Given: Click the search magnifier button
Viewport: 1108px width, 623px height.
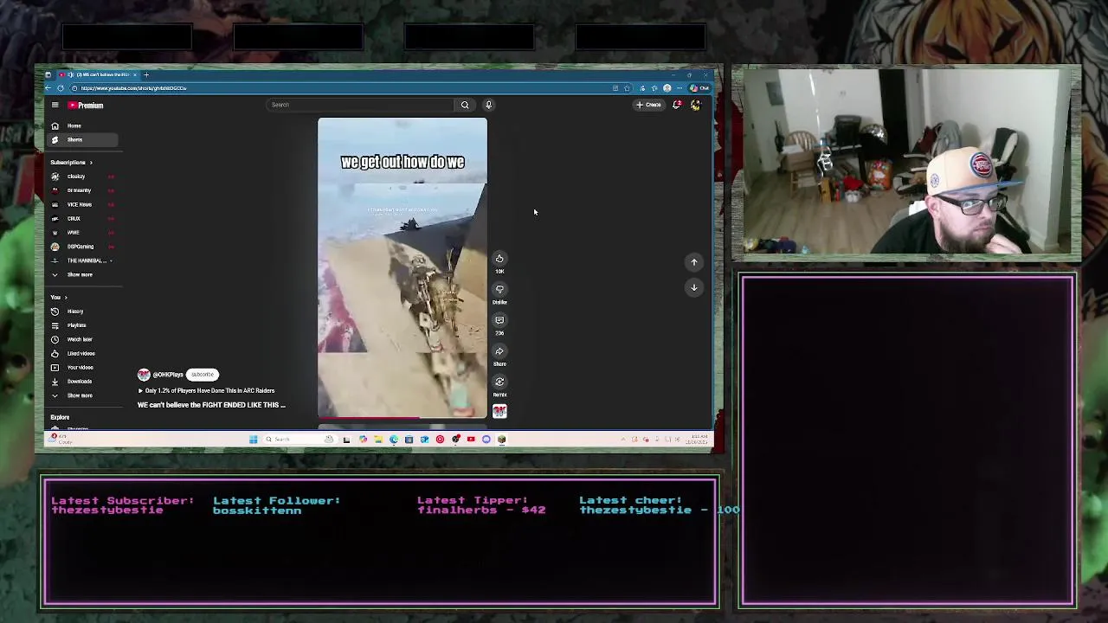Looking at the screenshot, I should pos(465,105).
